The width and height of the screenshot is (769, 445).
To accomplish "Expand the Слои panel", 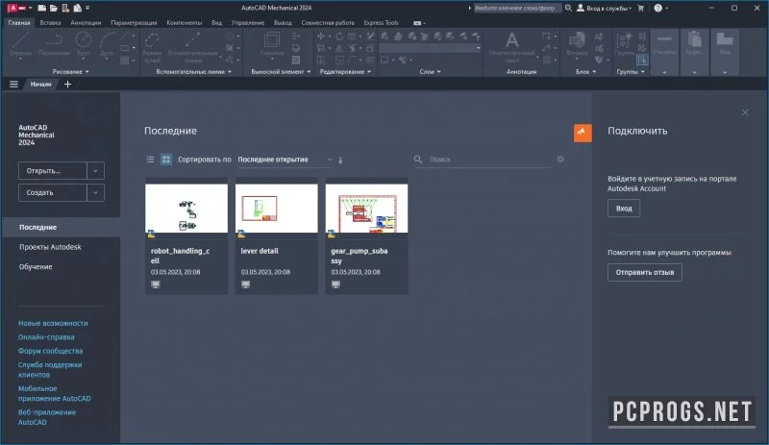I will (430, 72).
